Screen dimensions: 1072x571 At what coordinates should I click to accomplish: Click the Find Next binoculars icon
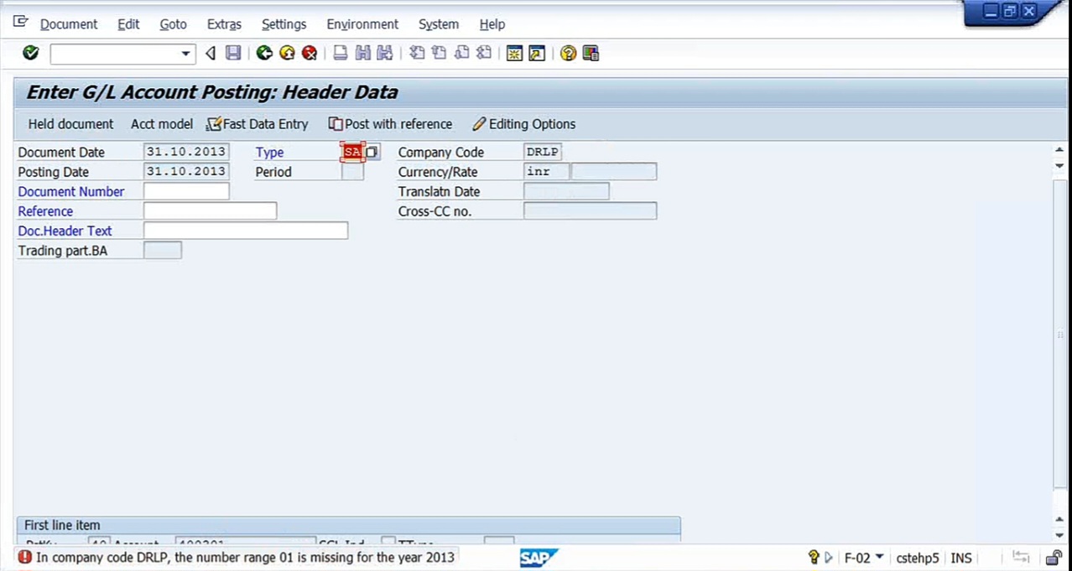[x=385, y=54]
